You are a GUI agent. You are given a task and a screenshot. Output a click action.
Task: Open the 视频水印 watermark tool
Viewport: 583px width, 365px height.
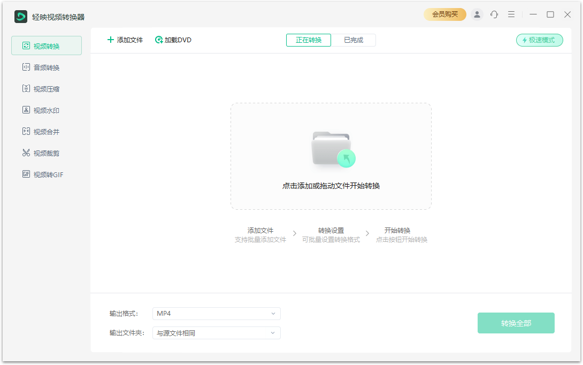coord(47,110)
